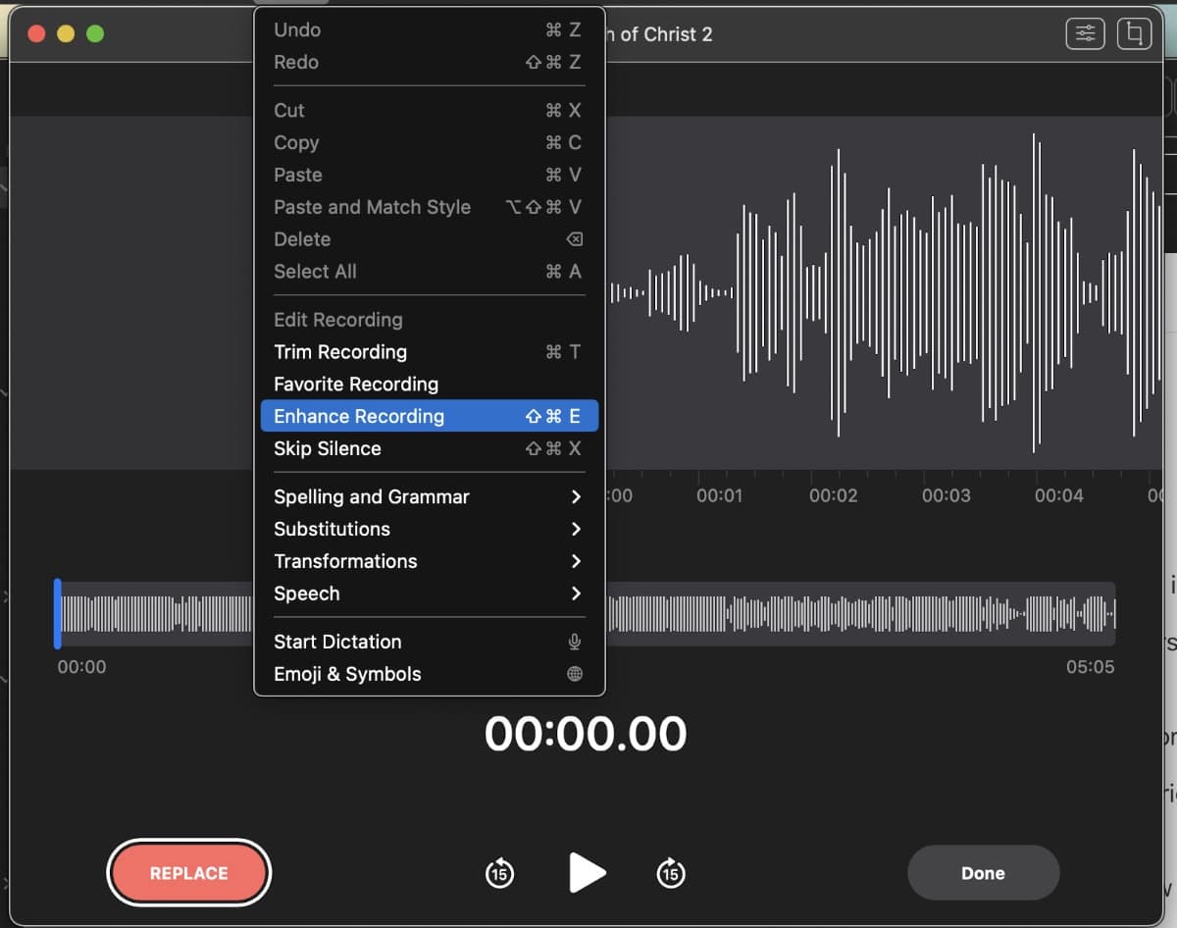The image size is (1177, 928).
Task: Click the microphone icon beside Start Dictation
Action: click(575, 642)
